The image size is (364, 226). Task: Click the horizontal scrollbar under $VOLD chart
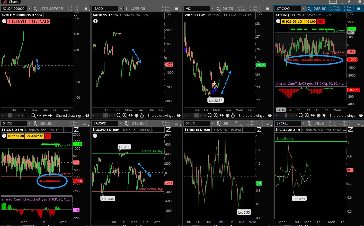pos(10,115)
